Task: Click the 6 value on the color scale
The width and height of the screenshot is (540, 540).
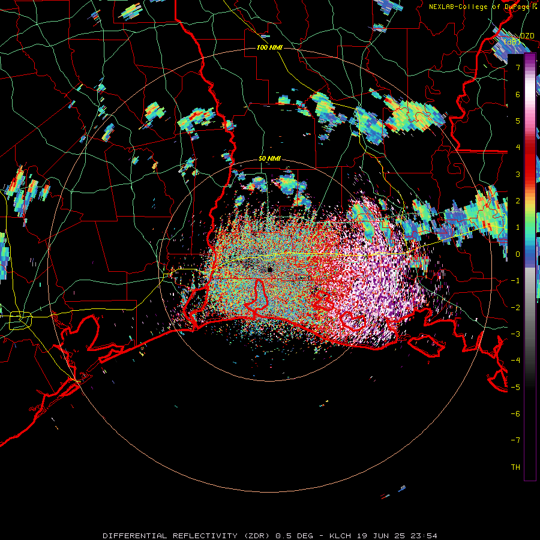Action: [x=518, y=94]
